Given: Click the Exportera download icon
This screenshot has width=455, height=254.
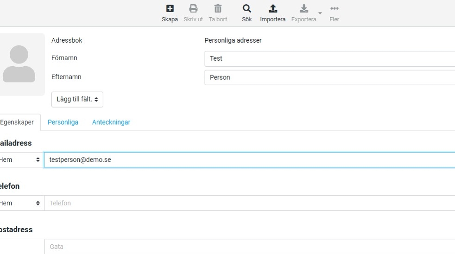Looking at the screenshot, I should [303, 9].
